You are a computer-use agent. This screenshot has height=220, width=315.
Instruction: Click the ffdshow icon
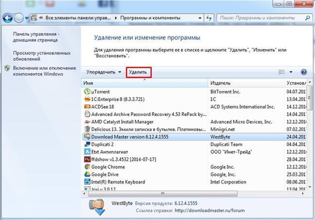click(87, 159)
